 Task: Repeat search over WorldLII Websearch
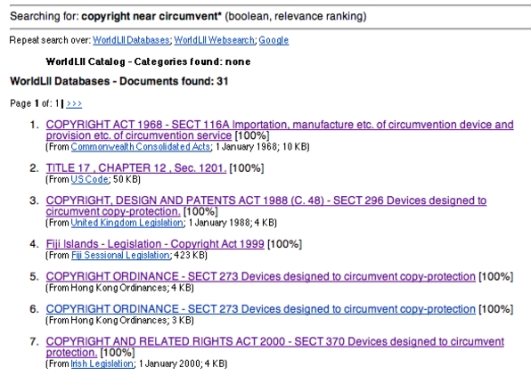pos(214,40)
